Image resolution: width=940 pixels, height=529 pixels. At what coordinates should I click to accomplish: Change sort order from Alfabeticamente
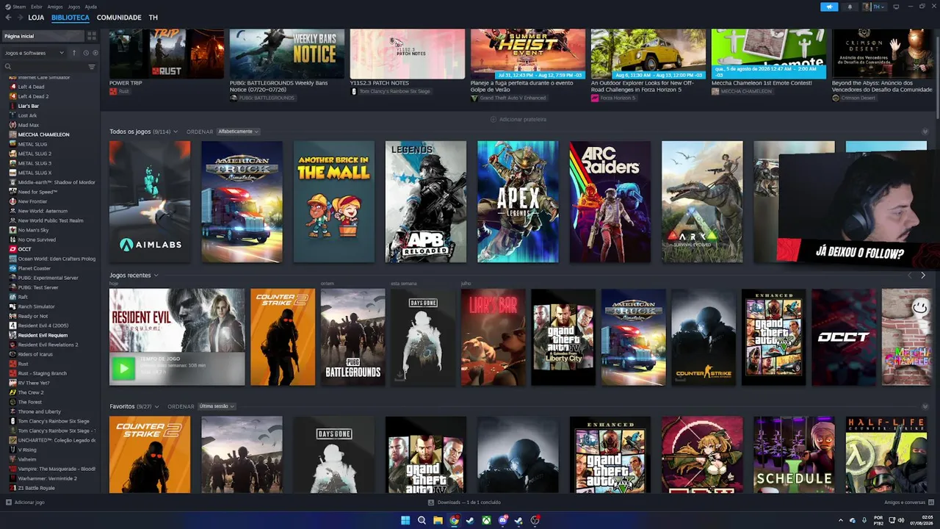pyautogui.click(x=238, y=132)
